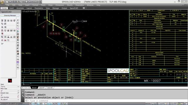Click the CONTINUED ON MK-10006 annotation
Image resolution: width=188 pixels, height=105 pixels.
tap(91, 45)
